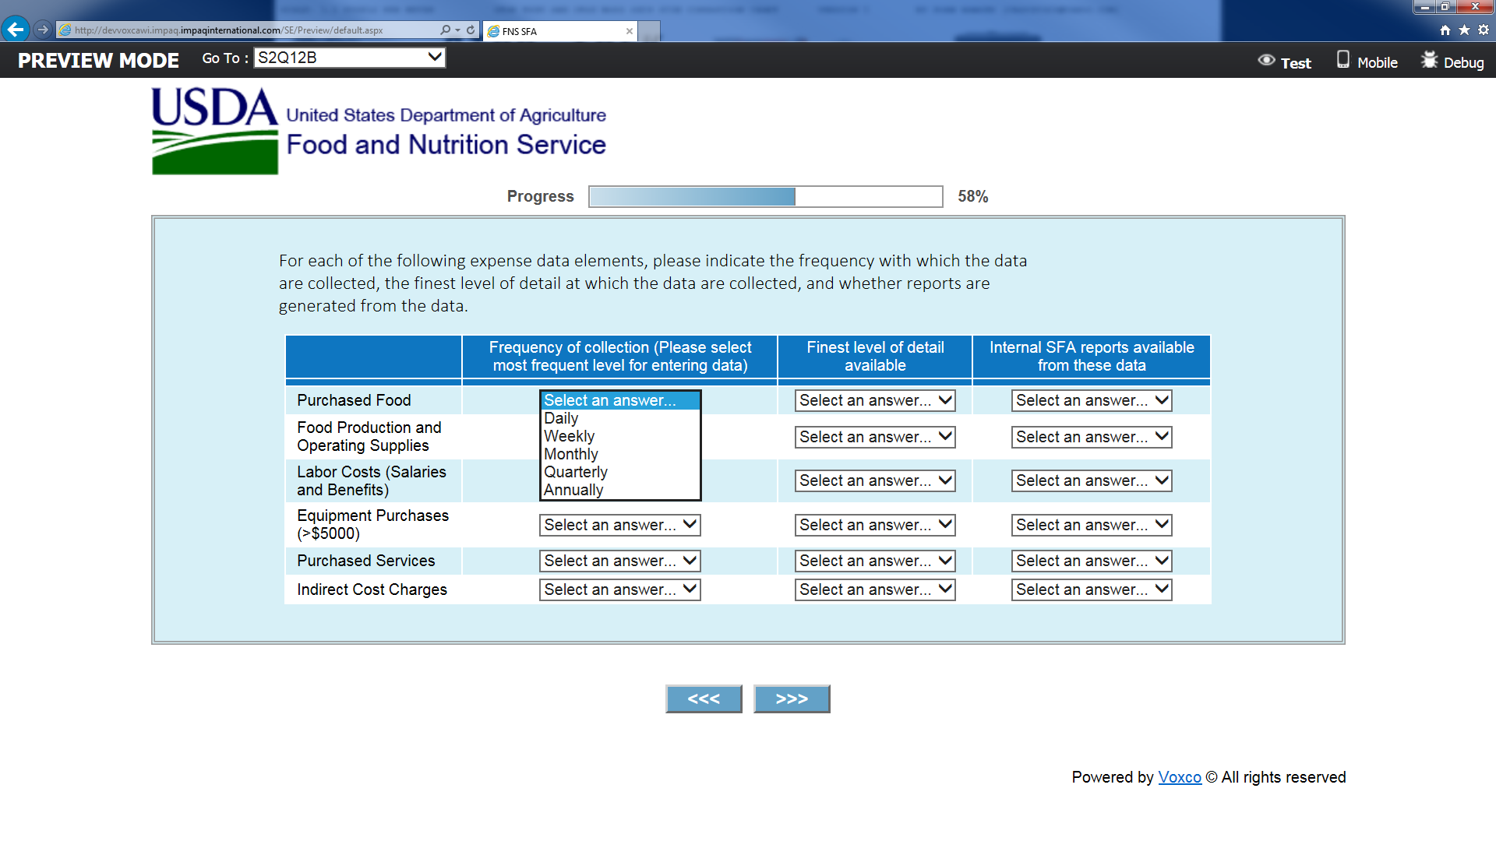Open the browser home icon

click(1445, 30)
